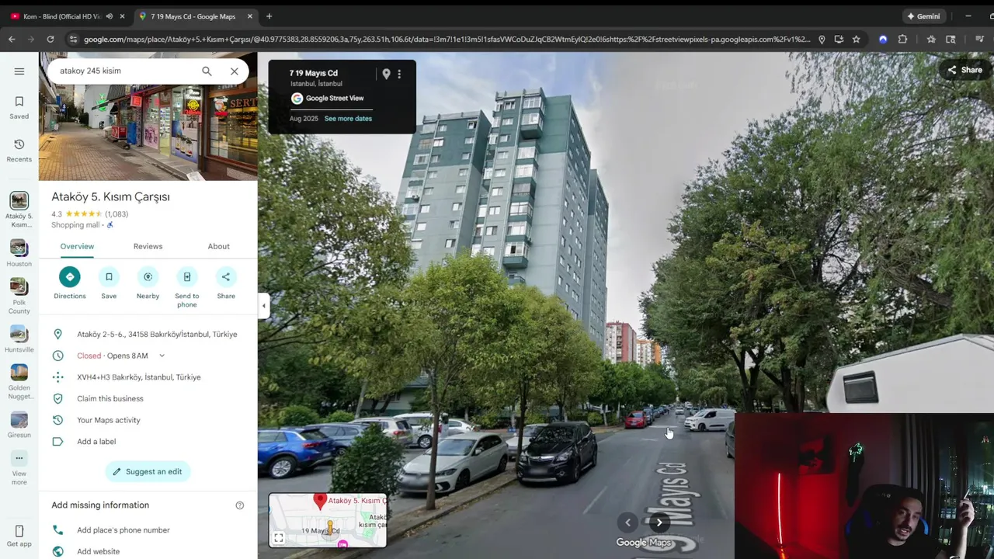Collapse the side panel arrow
The height and width of the screenshot is (559, 994).
263,305
